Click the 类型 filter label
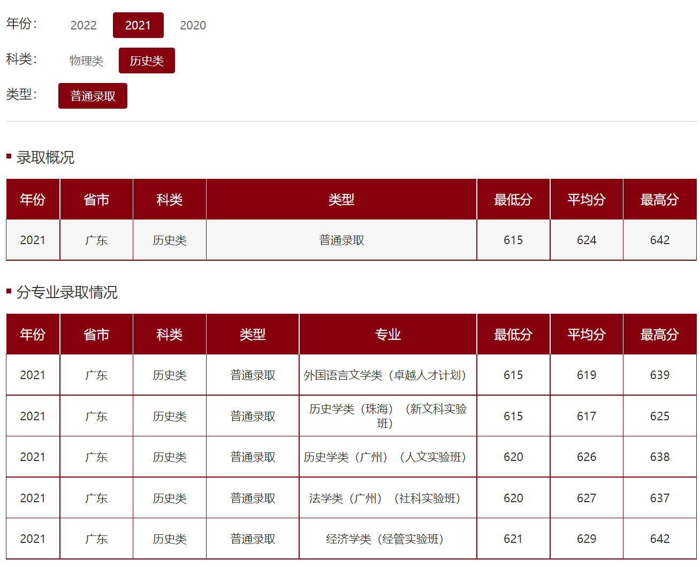The width and height of the screenshot is (700, 567). coord(21,94)
